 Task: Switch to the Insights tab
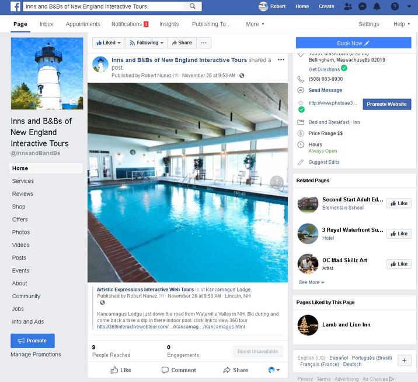click(x=169, y=24)
